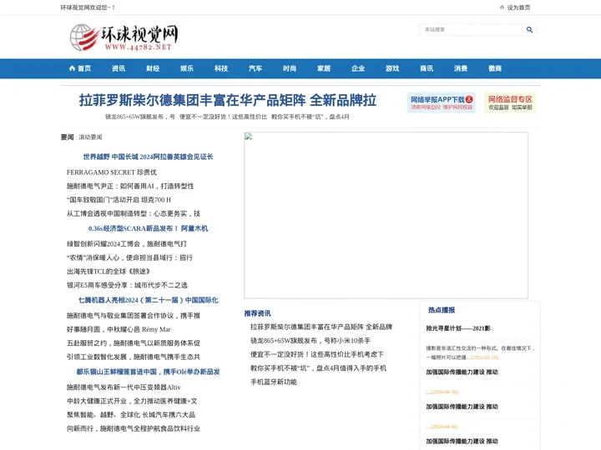Click the broken image placeholder icon

click(x=249, y=136)
